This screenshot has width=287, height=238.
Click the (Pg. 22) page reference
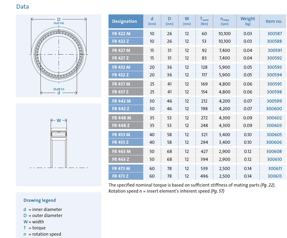click(x=268, y=185)
